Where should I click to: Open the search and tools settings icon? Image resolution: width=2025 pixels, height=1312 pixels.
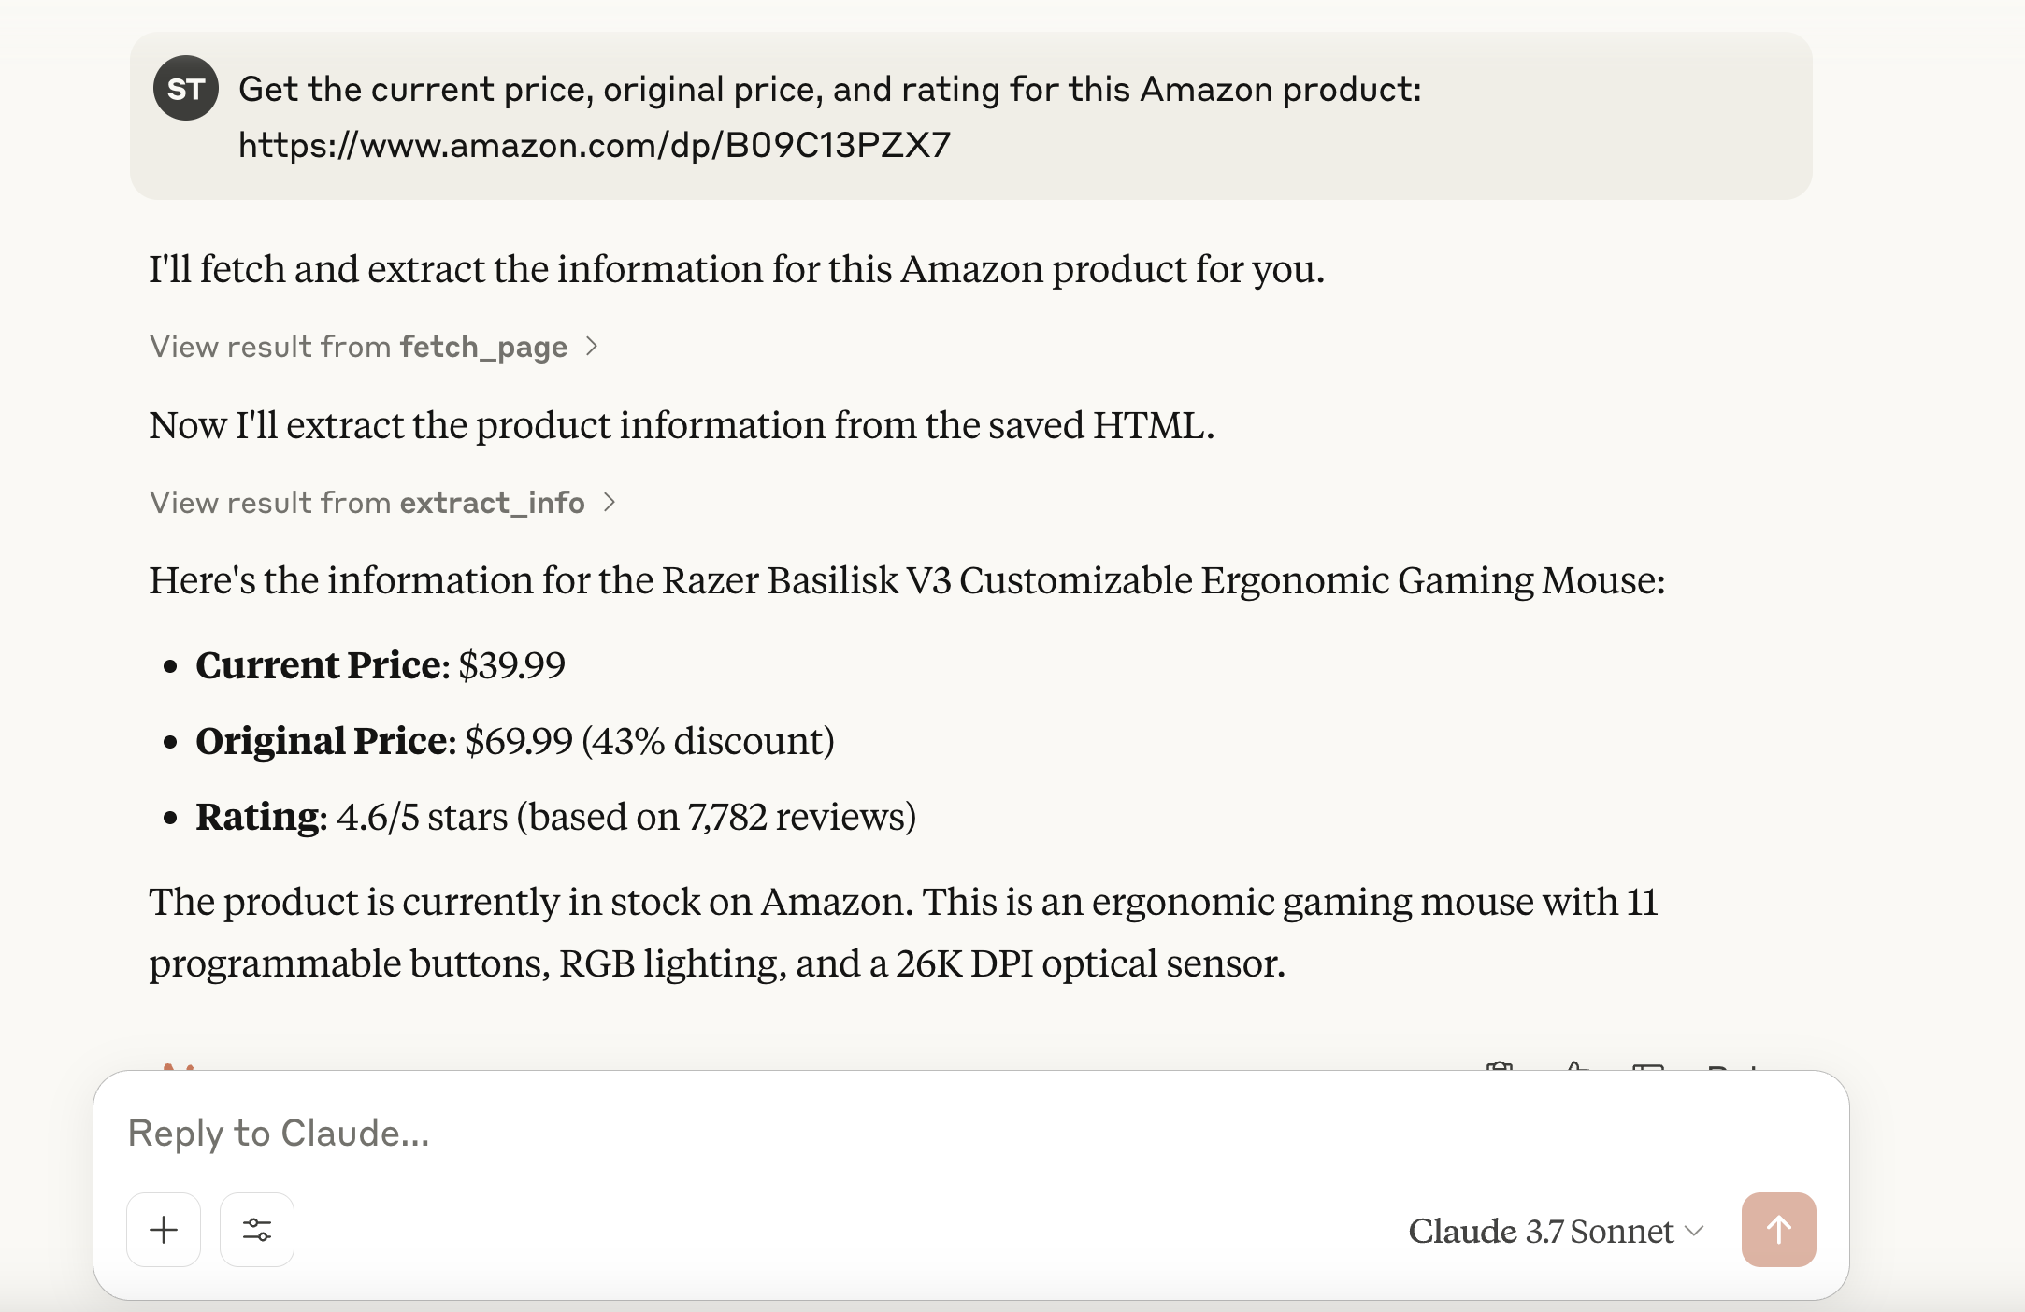(257, 1230)
